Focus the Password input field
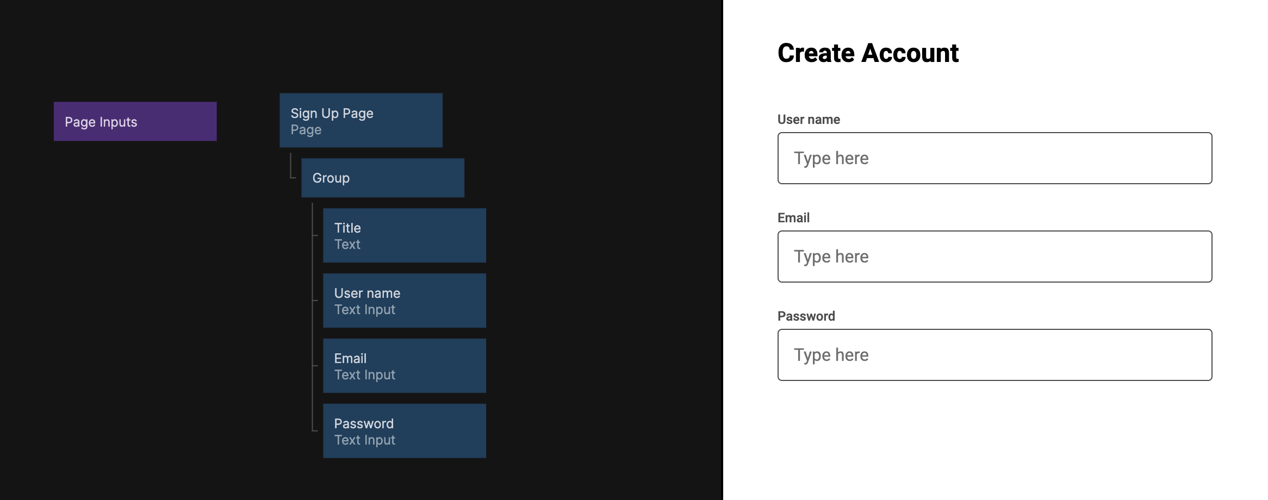1268x500 pixels. tap(994, 355)
